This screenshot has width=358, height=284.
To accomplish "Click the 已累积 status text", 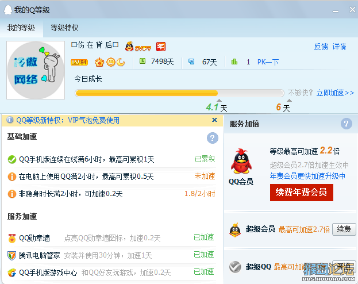I will click(205, 159).
